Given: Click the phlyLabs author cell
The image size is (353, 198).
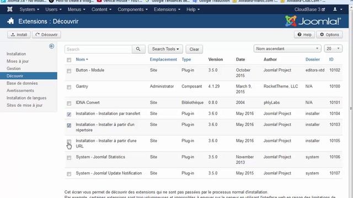Looking at the screenshot, I should click(x=271, y=103).
